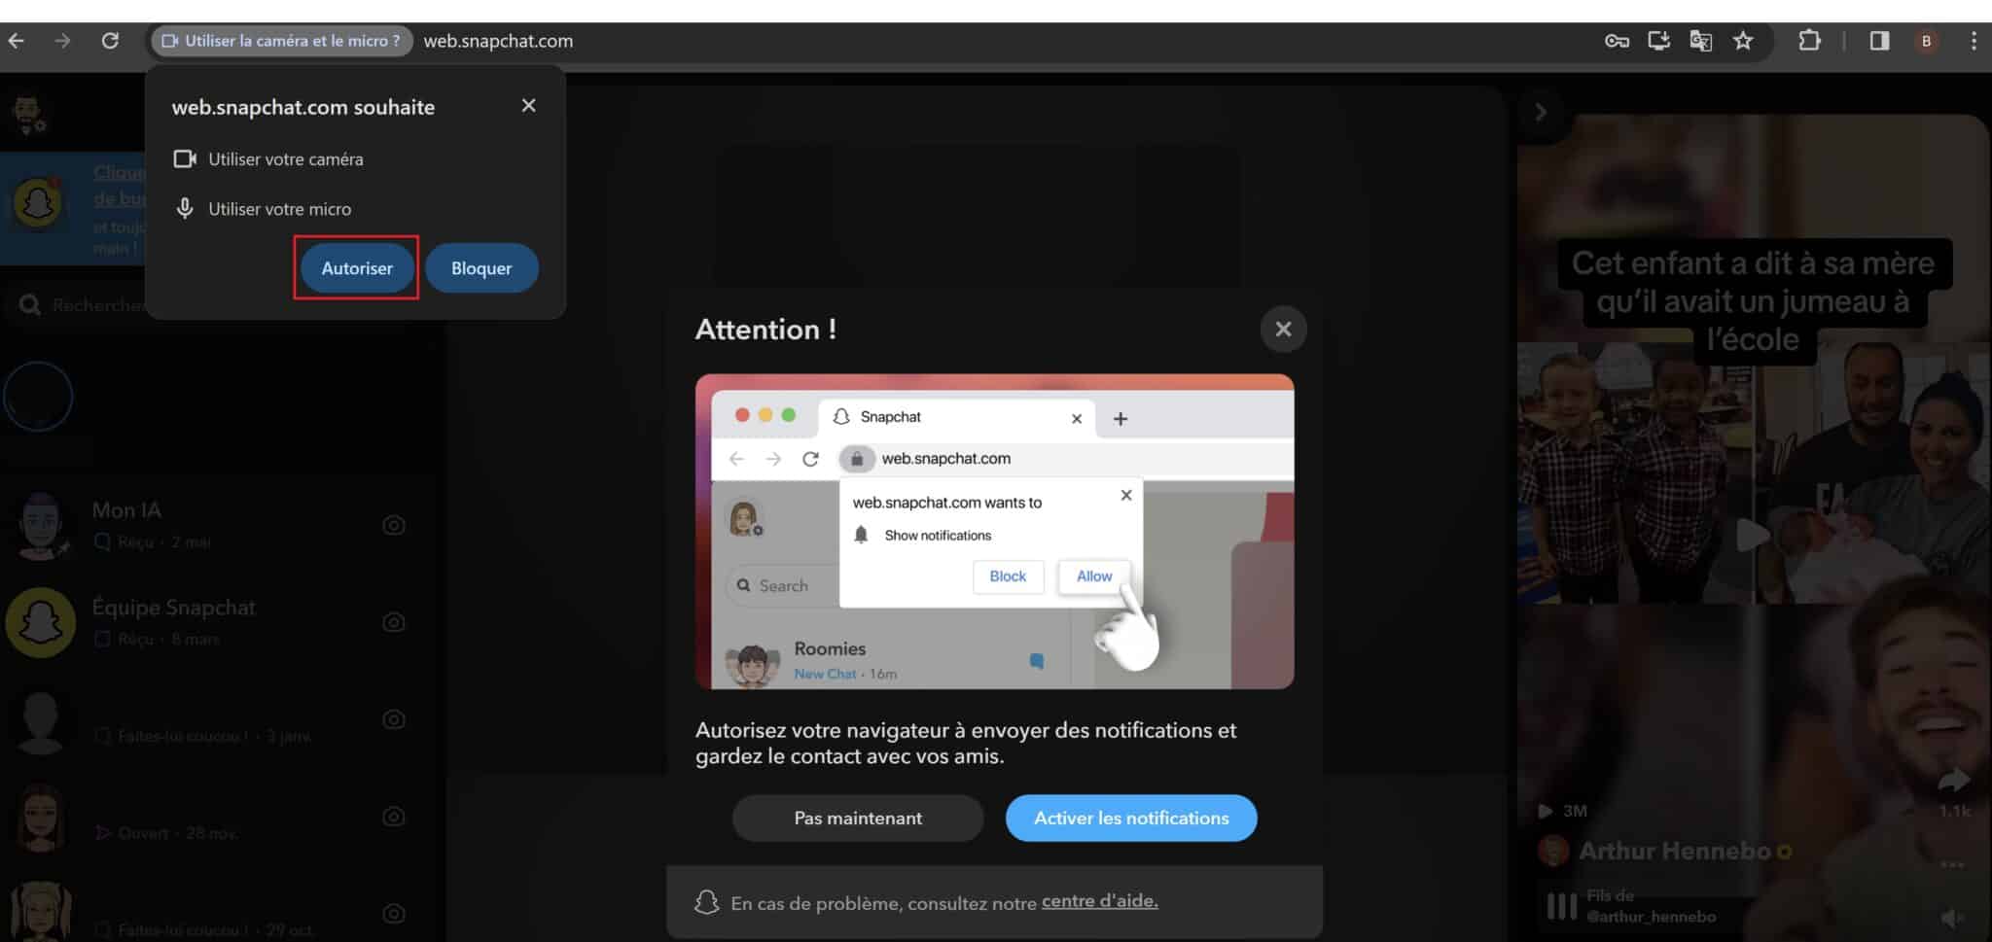Click the translate page icon

tap(1700, 41)
